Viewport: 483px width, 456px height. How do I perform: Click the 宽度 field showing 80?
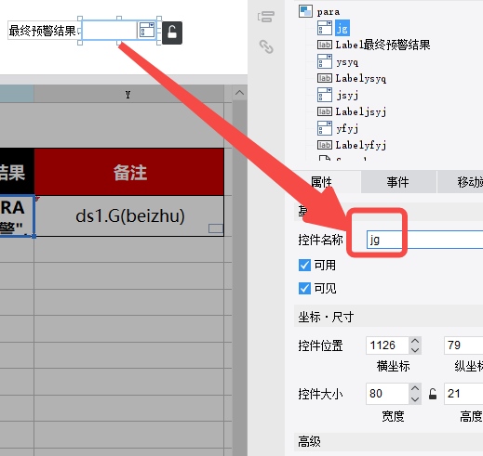click(387, 394)
